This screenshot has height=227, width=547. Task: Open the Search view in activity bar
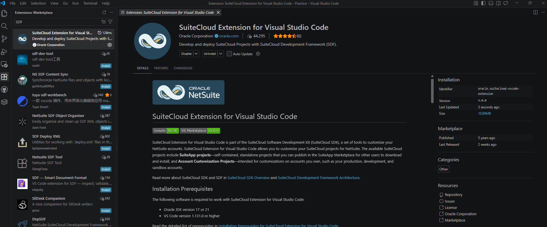[x=4, y=26]
